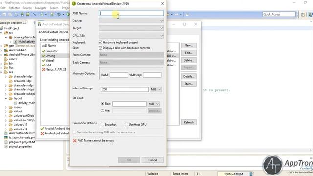The height and width of the screenshot is (176, 313).
Task: Collapse the res folder in Package Explorer
Action: 1,72
